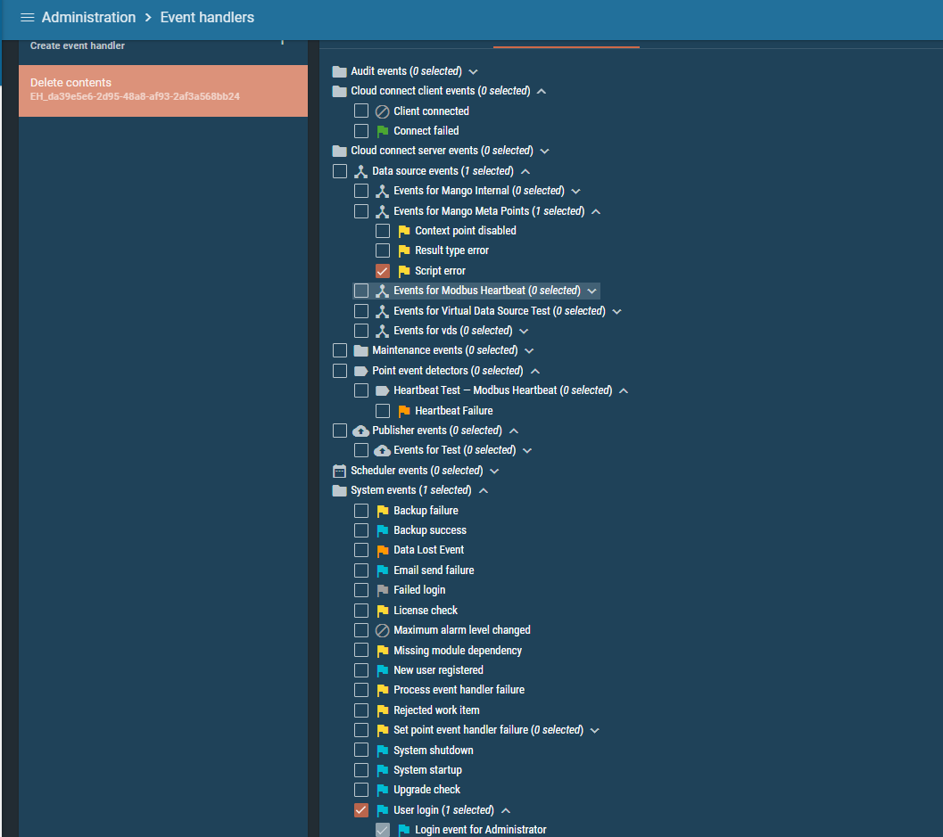Viewport: 943px width, 837px height.
Task: Click the Rejected work item label
Action: click(x=436, y=710)
